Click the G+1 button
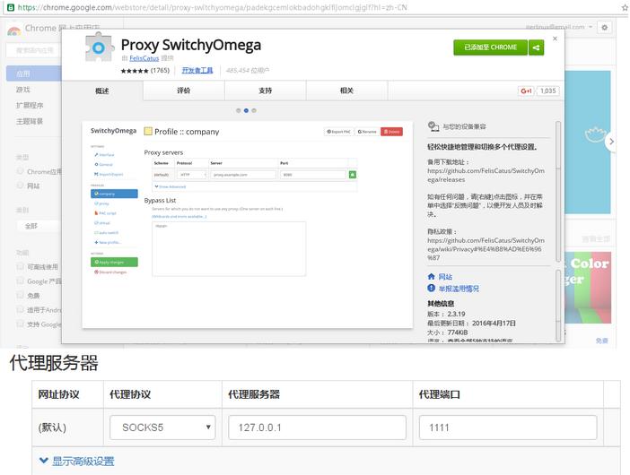Screen dimensions: 630x475 [526, 91]
